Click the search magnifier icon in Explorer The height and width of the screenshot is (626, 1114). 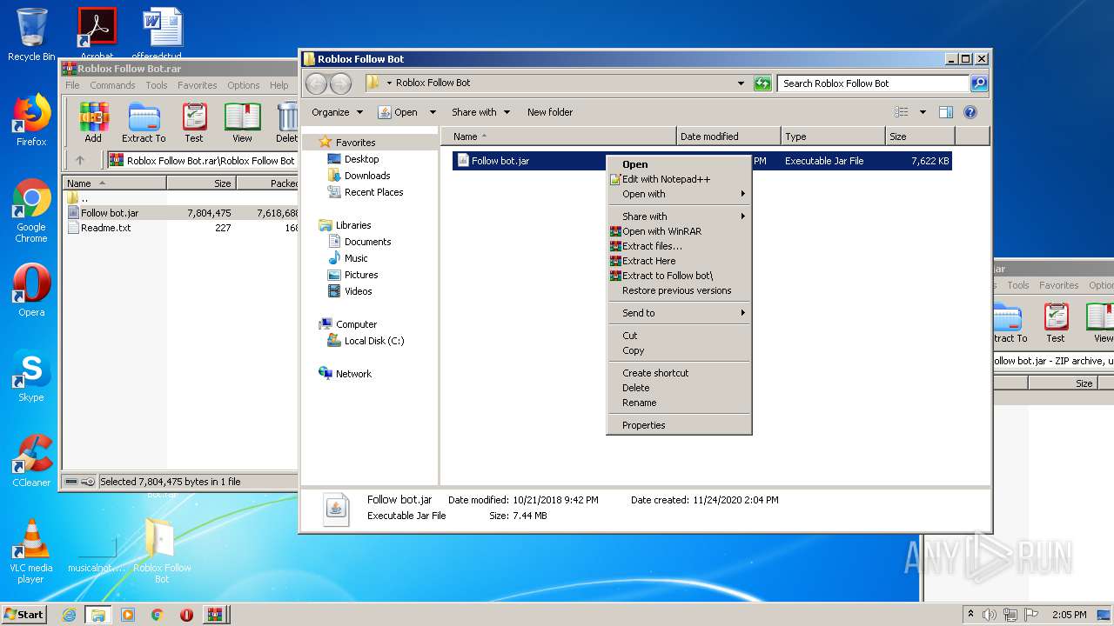pos(979,83)
